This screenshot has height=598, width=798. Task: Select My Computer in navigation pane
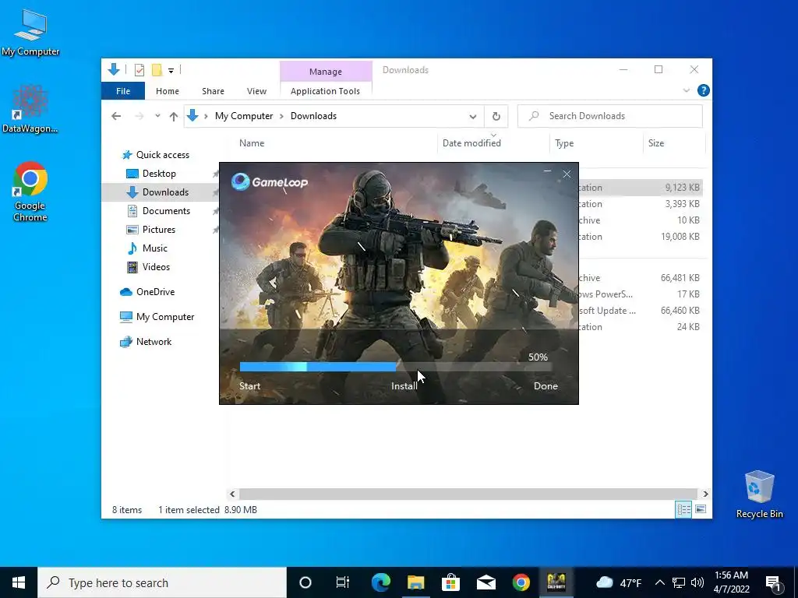165,317
